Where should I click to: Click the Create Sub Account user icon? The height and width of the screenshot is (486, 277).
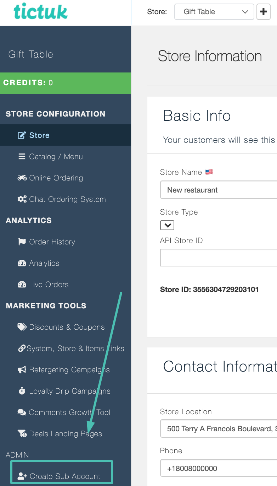click(x=22, y=476)
